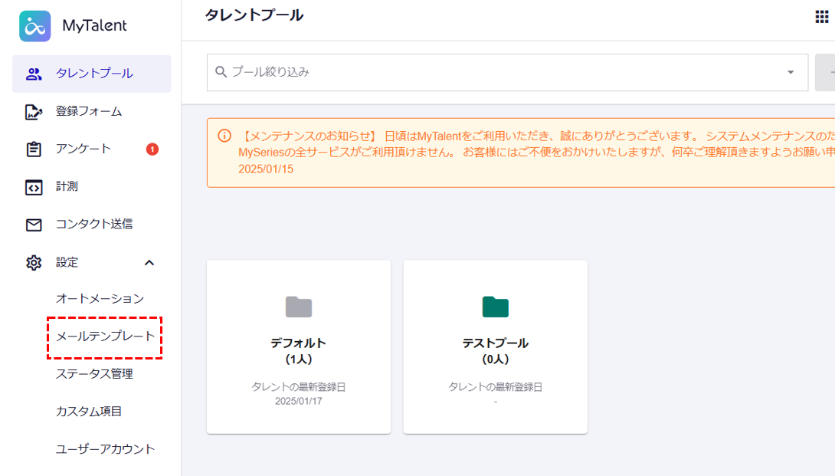
Task: Collapse the 設定 menu chevron
Action: [x=149, y=262]
